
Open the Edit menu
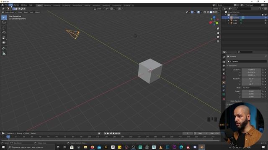click(x=11, y=5)
